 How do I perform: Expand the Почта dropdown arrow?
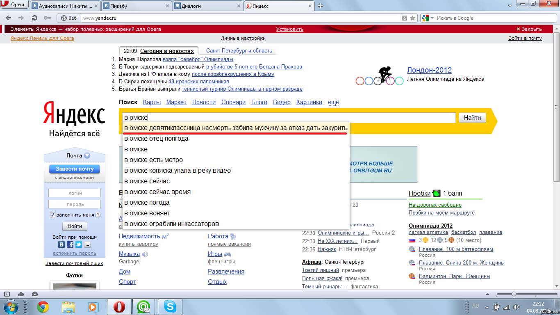[x=87, y=156]
